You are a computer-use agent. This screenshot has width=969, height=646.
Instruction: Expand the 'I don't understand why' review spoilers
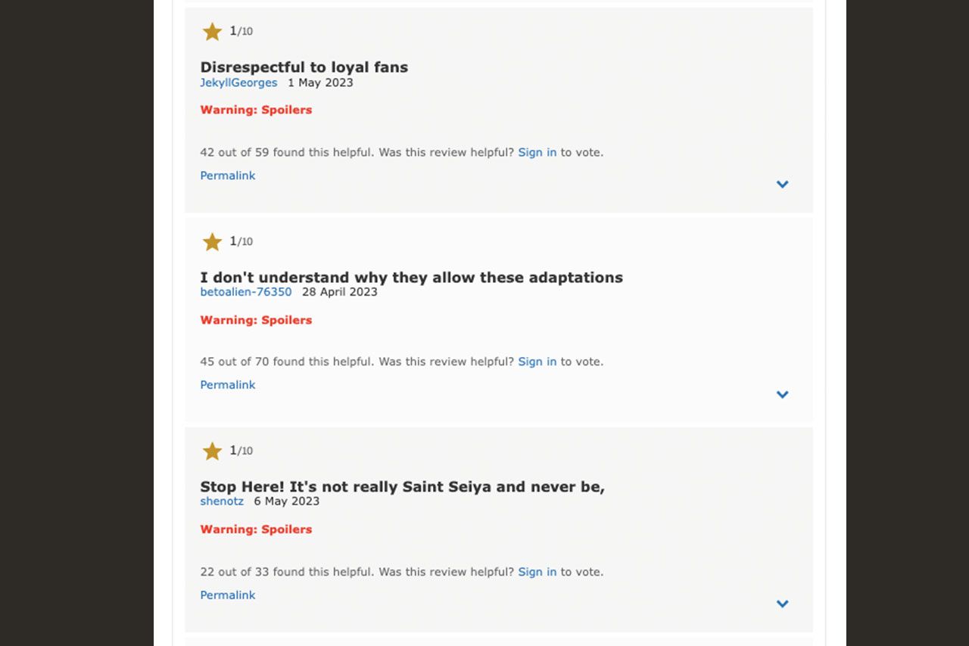[x=782, y=395]
